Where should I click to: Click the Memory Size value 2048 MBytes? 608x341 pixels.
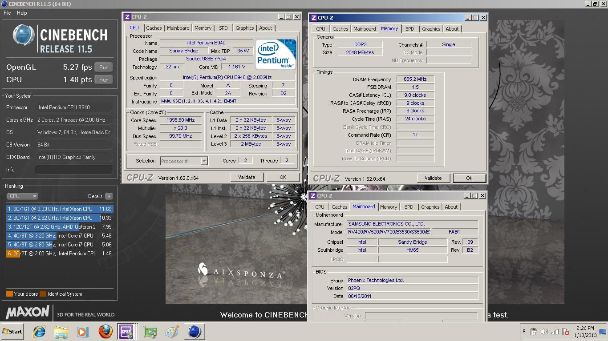[360, 53]
